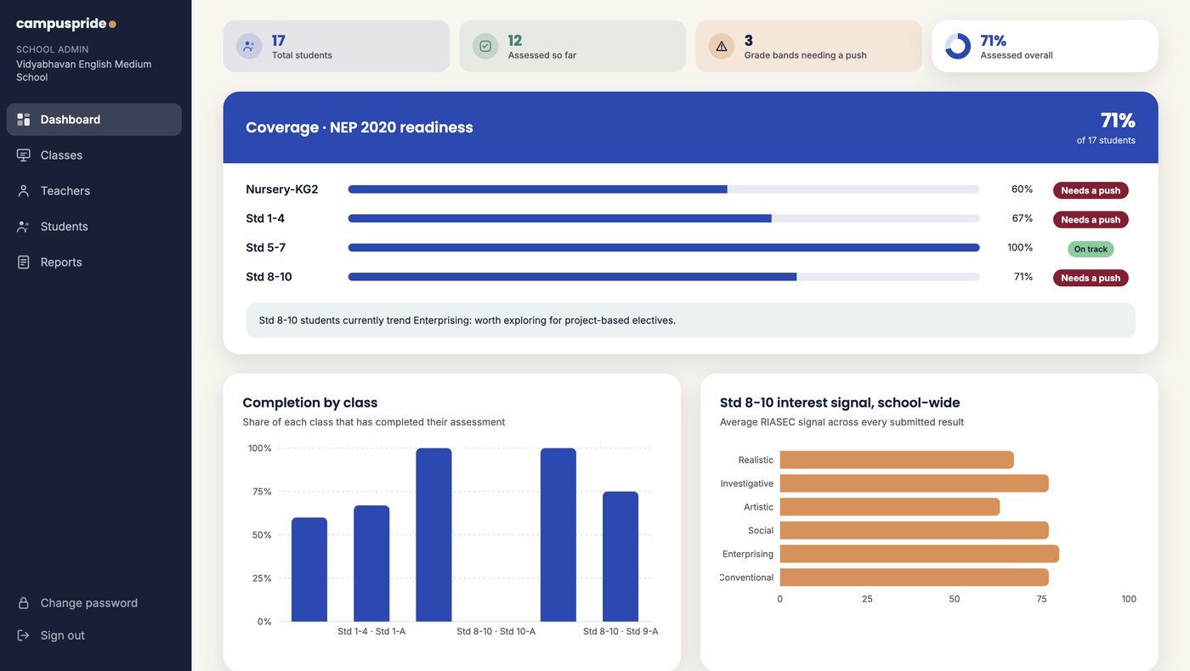Screen dimensions: 1190x671
Task: Click the 12 Assessed so far card
Action: point(573,46)
